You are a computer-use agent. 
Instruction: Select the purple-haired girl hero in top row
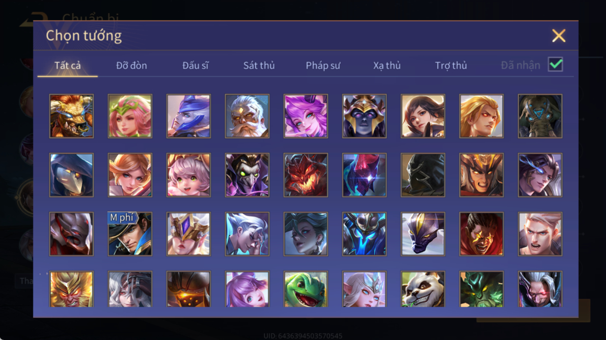306,116
